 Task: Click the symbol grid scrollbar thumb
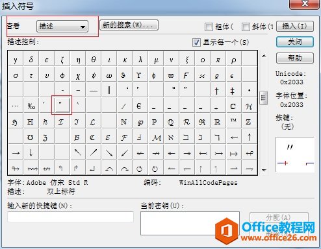pos(264,98)
